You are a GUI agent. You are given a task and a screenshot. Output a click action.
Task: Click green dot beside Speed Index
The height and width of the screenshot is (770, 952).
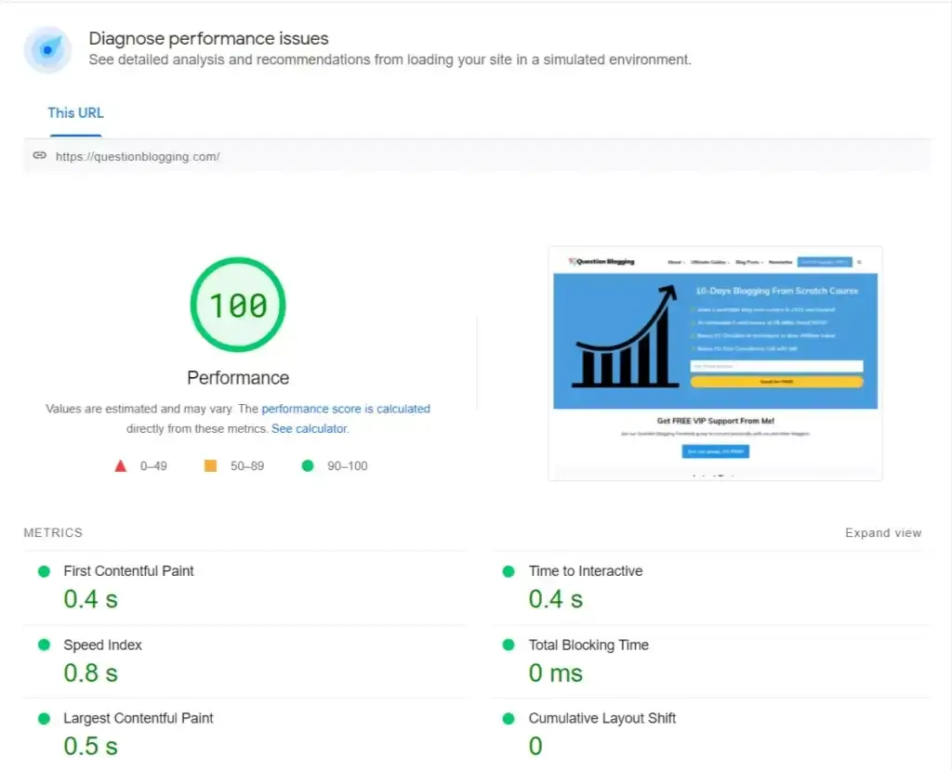point(44,645)
